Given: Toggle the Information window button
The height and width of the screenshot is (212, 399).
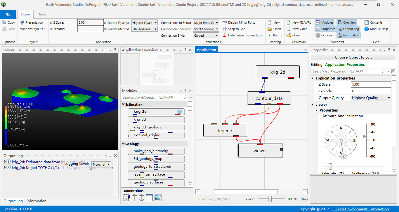Looking at the screenshot, I should [348, 35].
